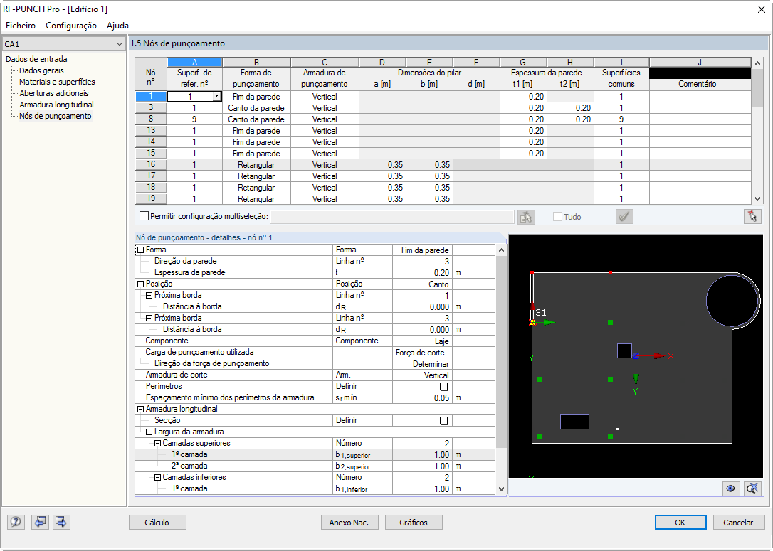773x551 pixels.
Task: Select row header for node 8
Action: coord(151,119)
